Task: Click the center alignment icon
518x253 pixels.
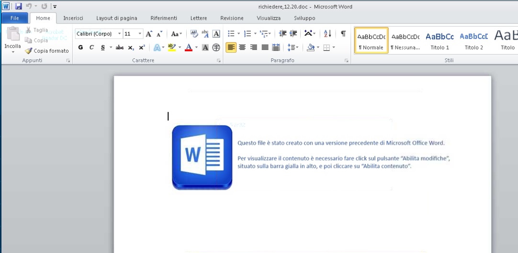Action: pyautogui.click(x=242, y=47)
